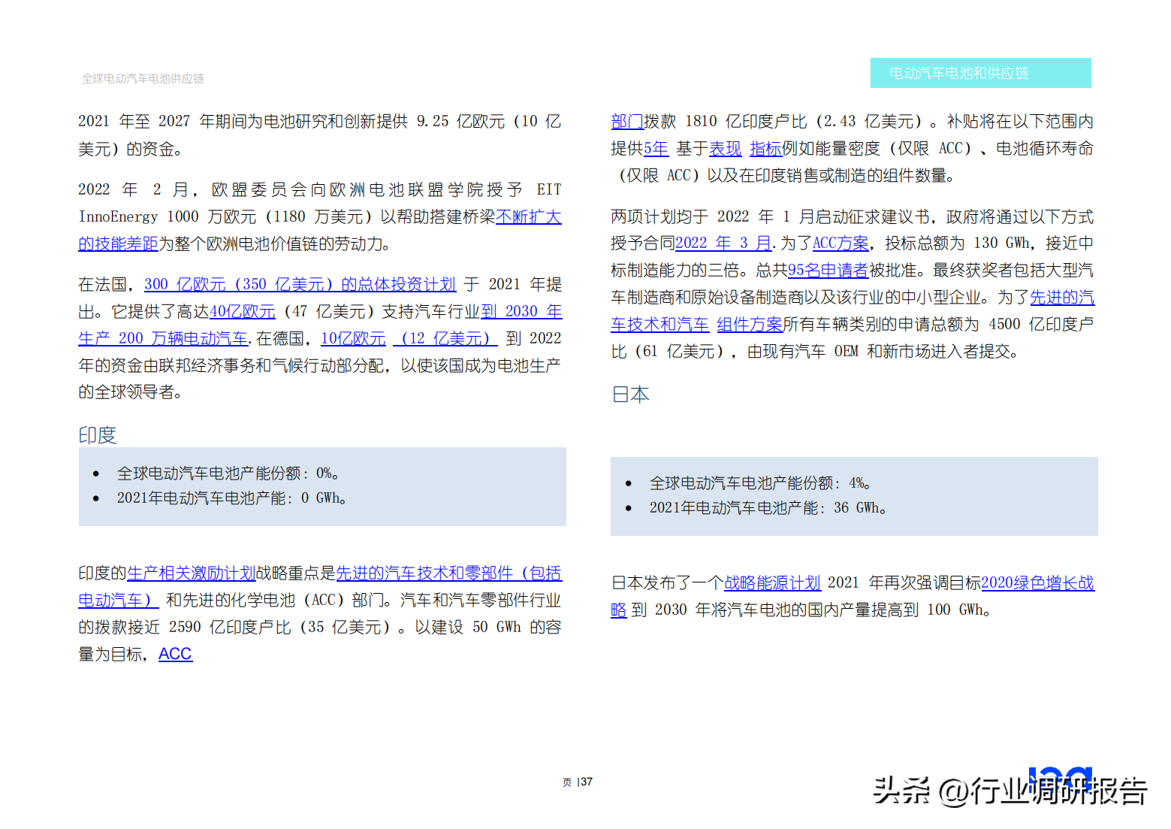Screen dimensions: 1171x829
Task: Select the 日本 section heading
Action: [x=630, y=395]
